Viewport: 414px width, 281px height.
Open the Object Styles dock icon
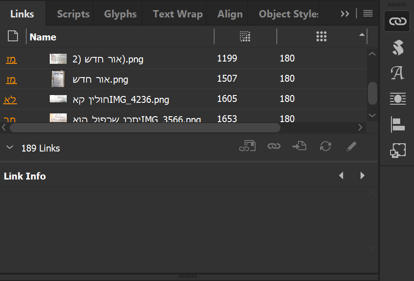pos(397,151)
